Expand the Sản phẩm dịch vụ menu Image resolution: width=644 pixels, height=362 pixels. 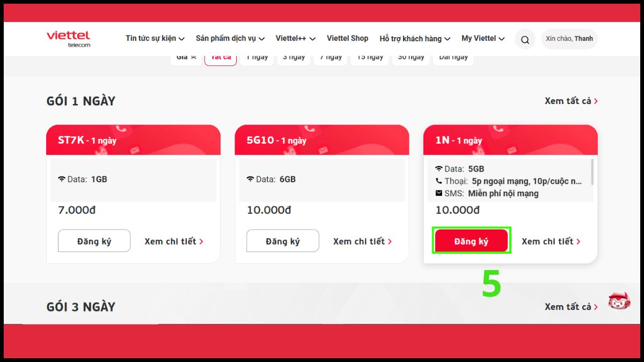click(230, 39)
